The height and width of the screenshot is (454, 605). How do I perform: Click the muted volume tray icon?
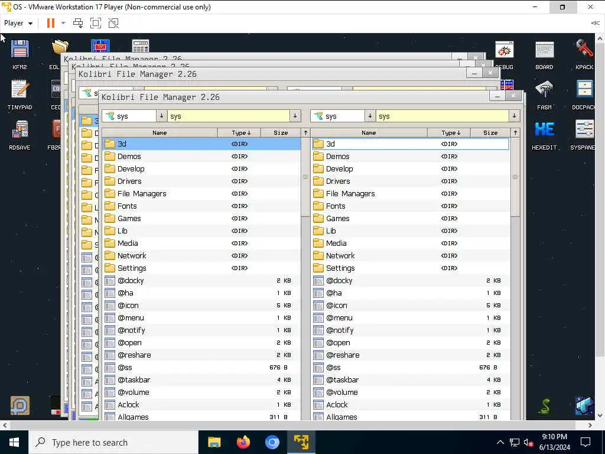tap(529, 442)
